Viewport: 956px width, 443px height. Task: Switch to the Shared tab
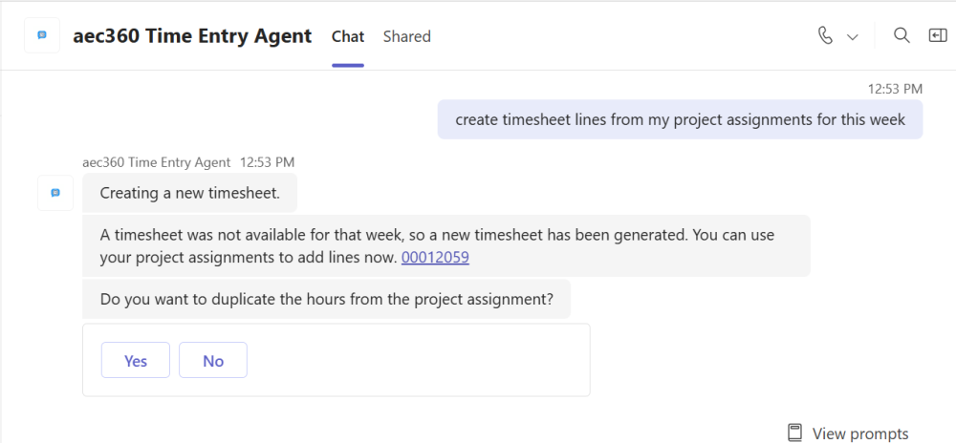(x=407, y=36)
